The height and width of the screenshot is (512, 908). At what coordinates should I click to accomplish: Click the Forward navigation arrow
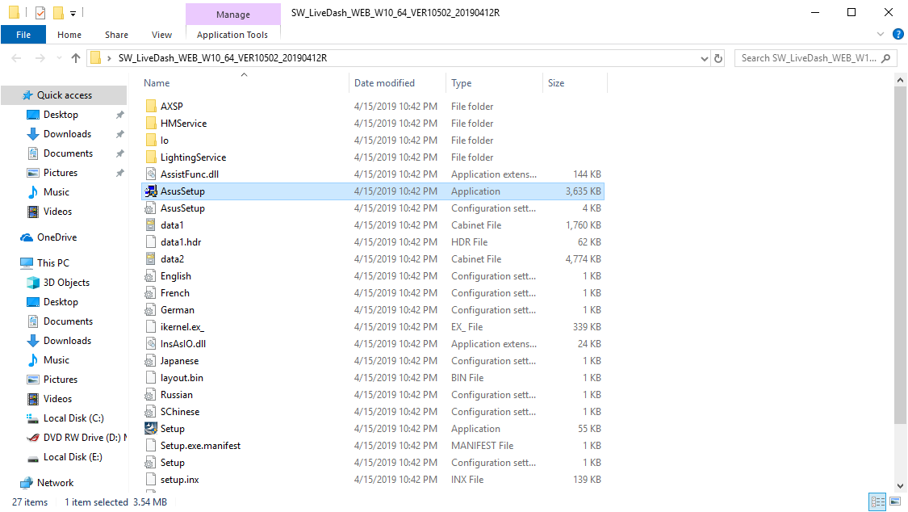40,58
